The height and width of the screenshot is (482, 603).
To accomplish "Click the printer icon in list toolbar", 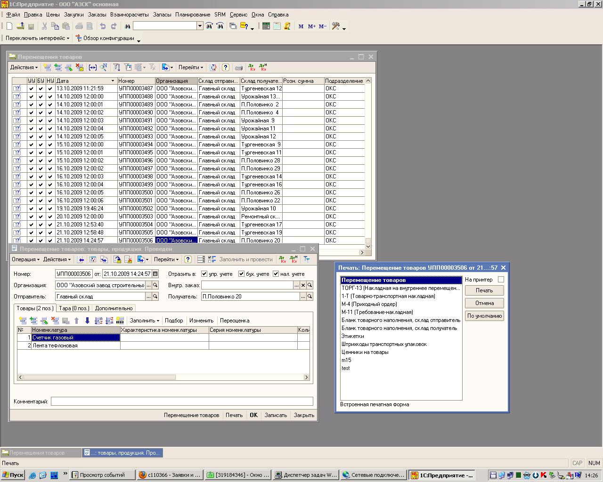I will pos(239,67).
